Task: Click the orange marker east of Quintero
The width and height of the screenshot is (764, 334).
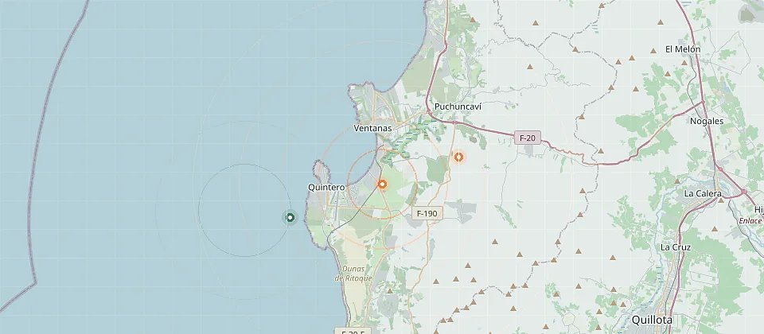Action: [x=383, y=184]
